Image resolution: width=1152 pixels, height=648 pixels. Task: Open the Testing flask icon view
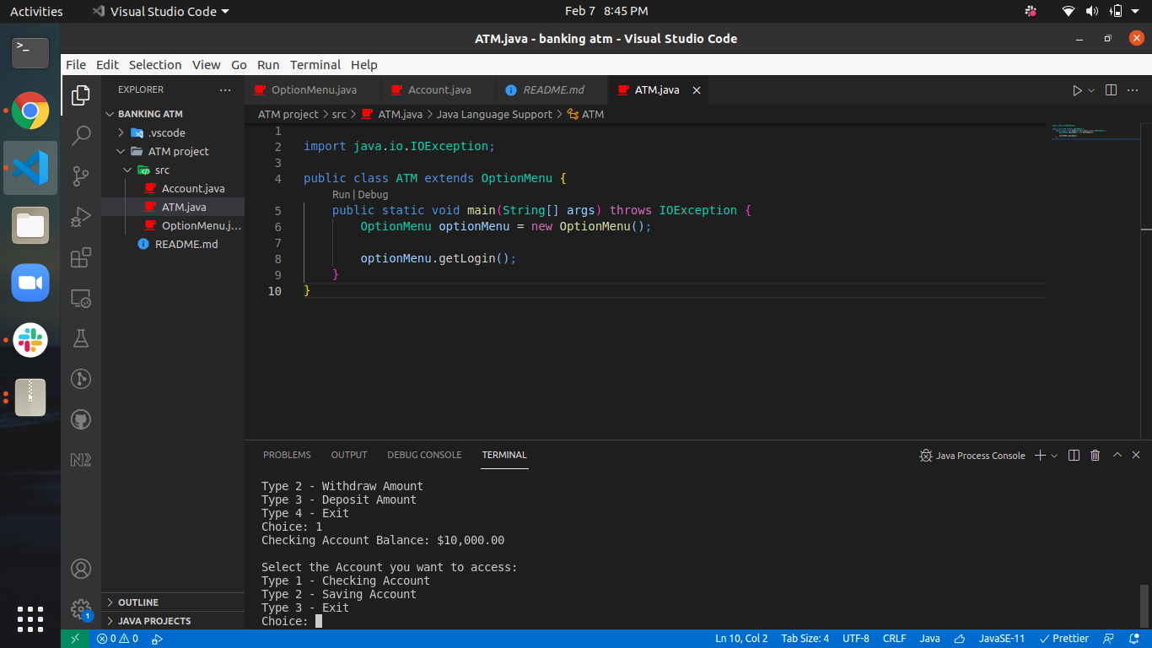point(81,338)
